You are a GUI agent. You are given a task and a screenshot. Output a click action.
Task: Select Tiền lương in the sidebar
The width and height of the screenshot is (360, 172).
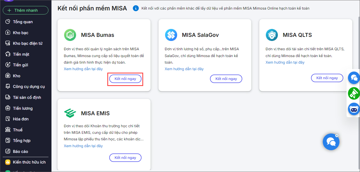coord(22,108)
